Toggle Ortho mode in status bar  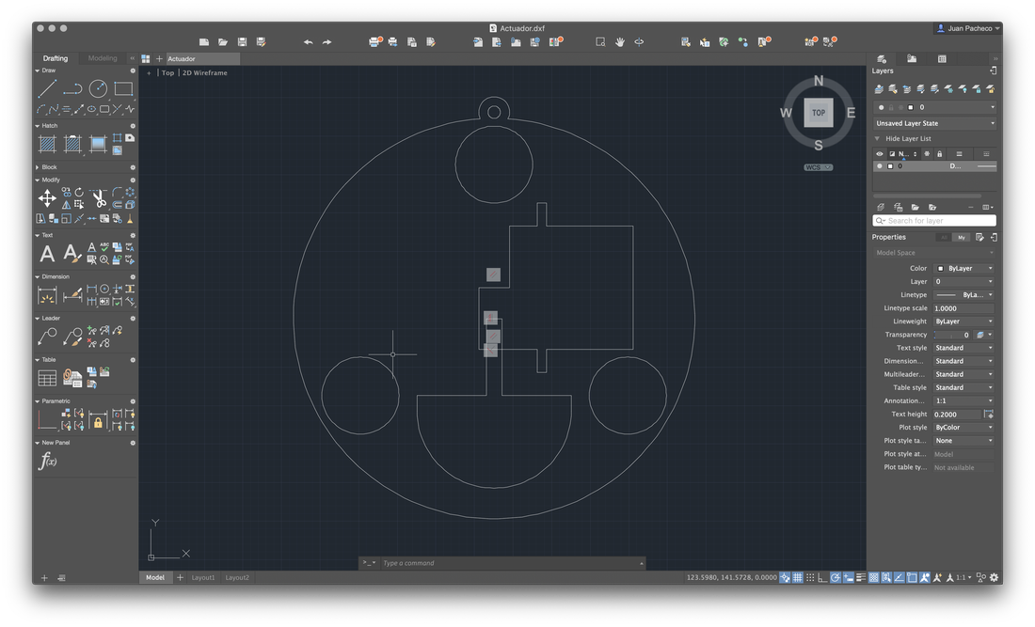click(822, 577)
